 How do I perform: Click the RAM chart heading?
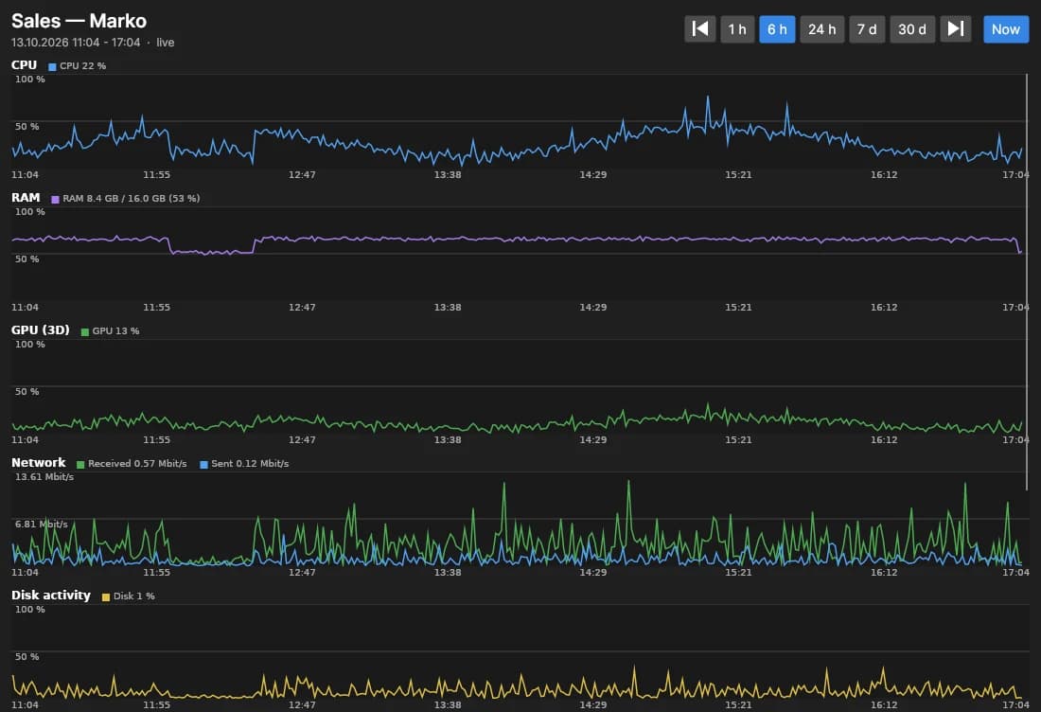26,197
